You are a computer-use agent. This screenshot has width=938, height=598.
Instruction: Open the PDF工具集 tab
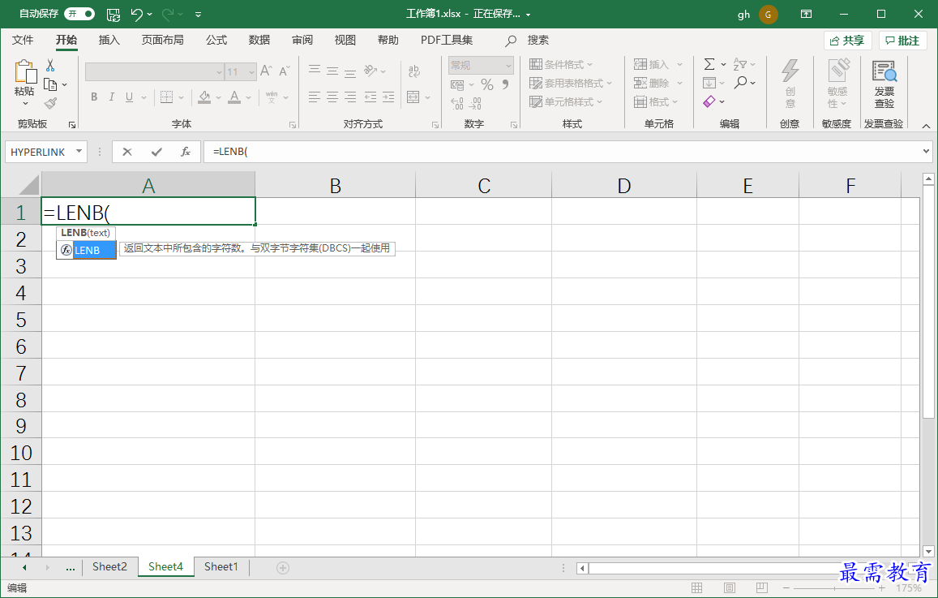[446, 40]
